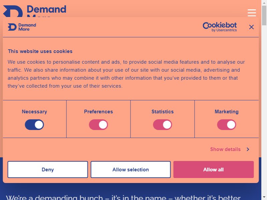Select the Marketing category label

tap(227, 112)
